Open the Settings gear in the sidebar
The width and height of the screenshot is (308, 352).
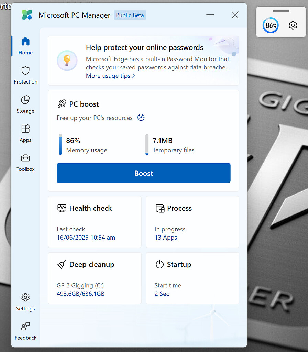pos(25,297)
